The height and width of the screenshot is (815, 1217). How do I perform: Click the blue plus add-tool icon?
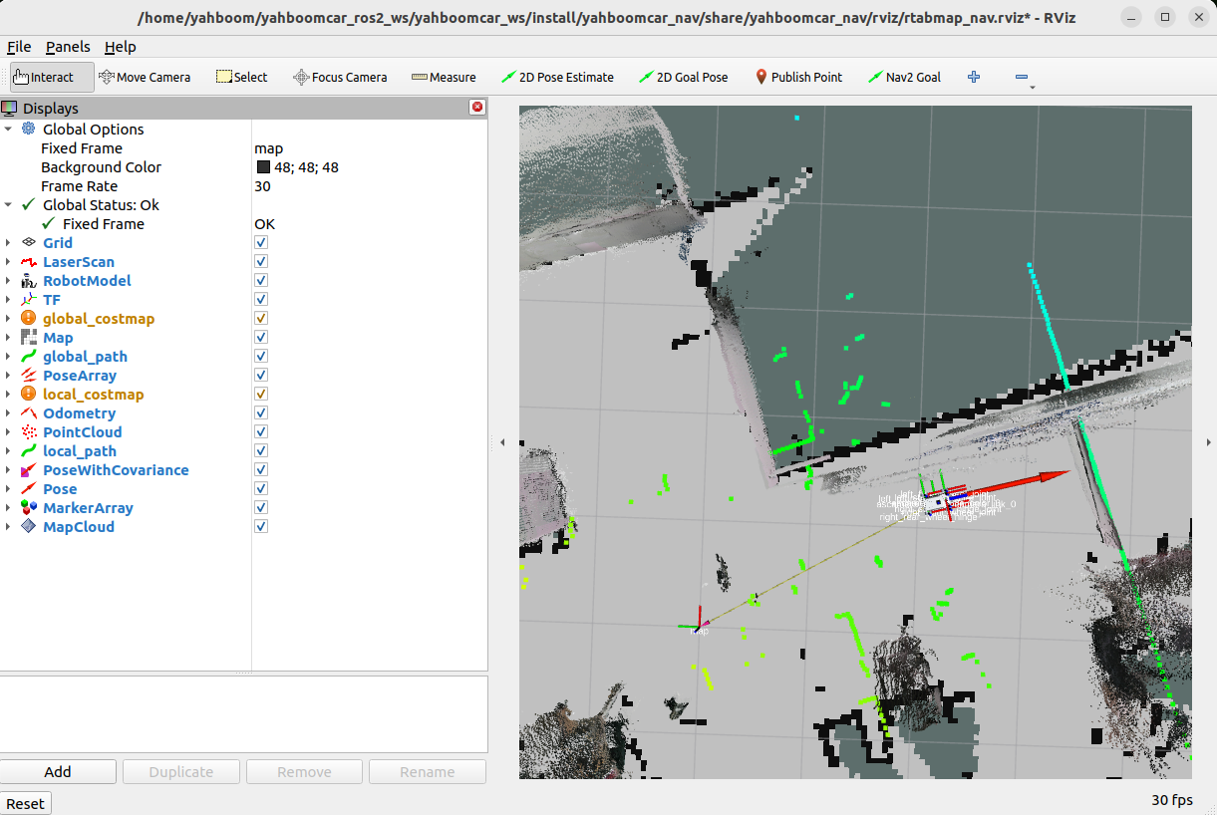974,77
